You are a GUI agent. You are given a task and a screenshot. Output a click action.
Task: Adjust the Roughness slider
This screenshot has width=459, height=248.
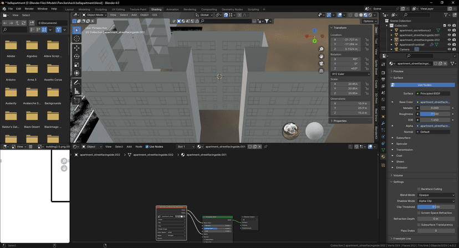435,114
